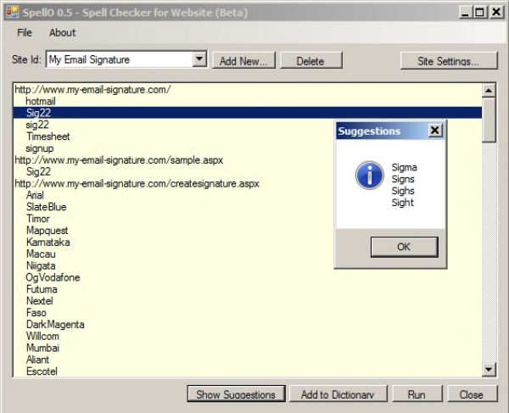Screen dimensions: 509x413
Task: Click the My Email Signature combo box
Action: point(126,59)
